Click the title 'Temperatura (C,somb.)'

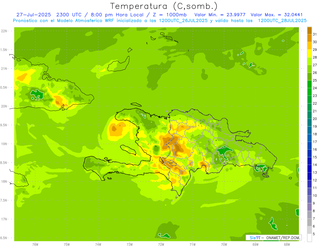[164, 6]
